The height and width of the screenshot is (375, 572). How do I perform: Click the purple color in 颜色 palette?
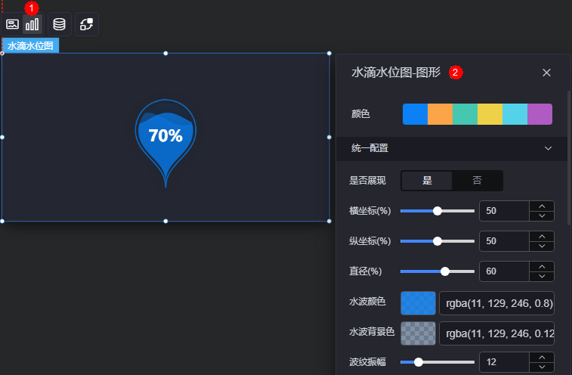click(x=540, y=114)
